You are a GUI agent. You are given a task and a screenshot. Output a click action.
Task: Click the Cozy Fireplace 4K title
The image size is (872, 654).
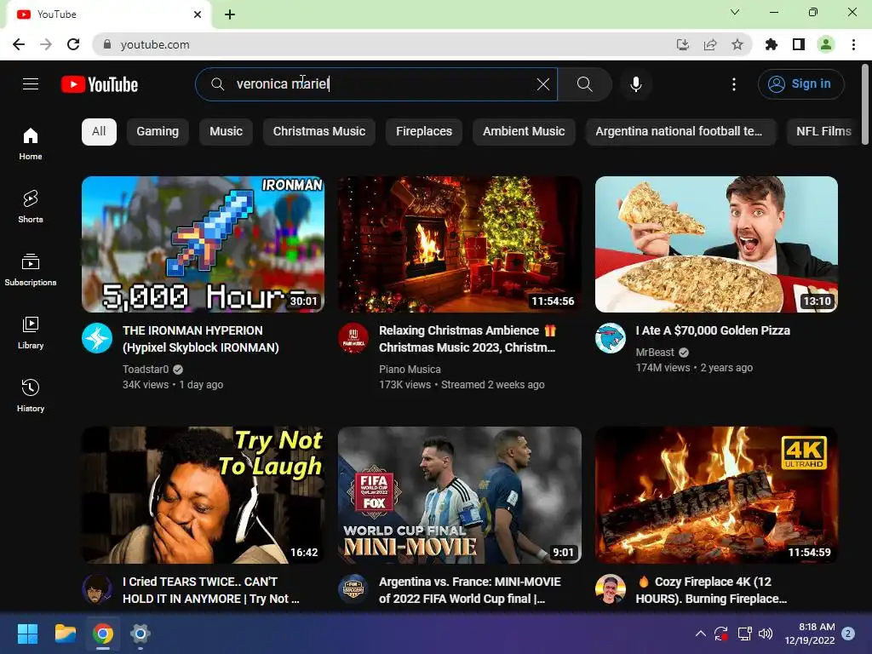point(711,590)
